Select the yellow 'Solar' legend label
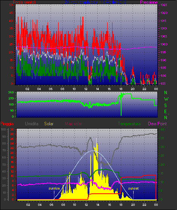Viewport: 177px width, 210px height. [x=49, y=124]
